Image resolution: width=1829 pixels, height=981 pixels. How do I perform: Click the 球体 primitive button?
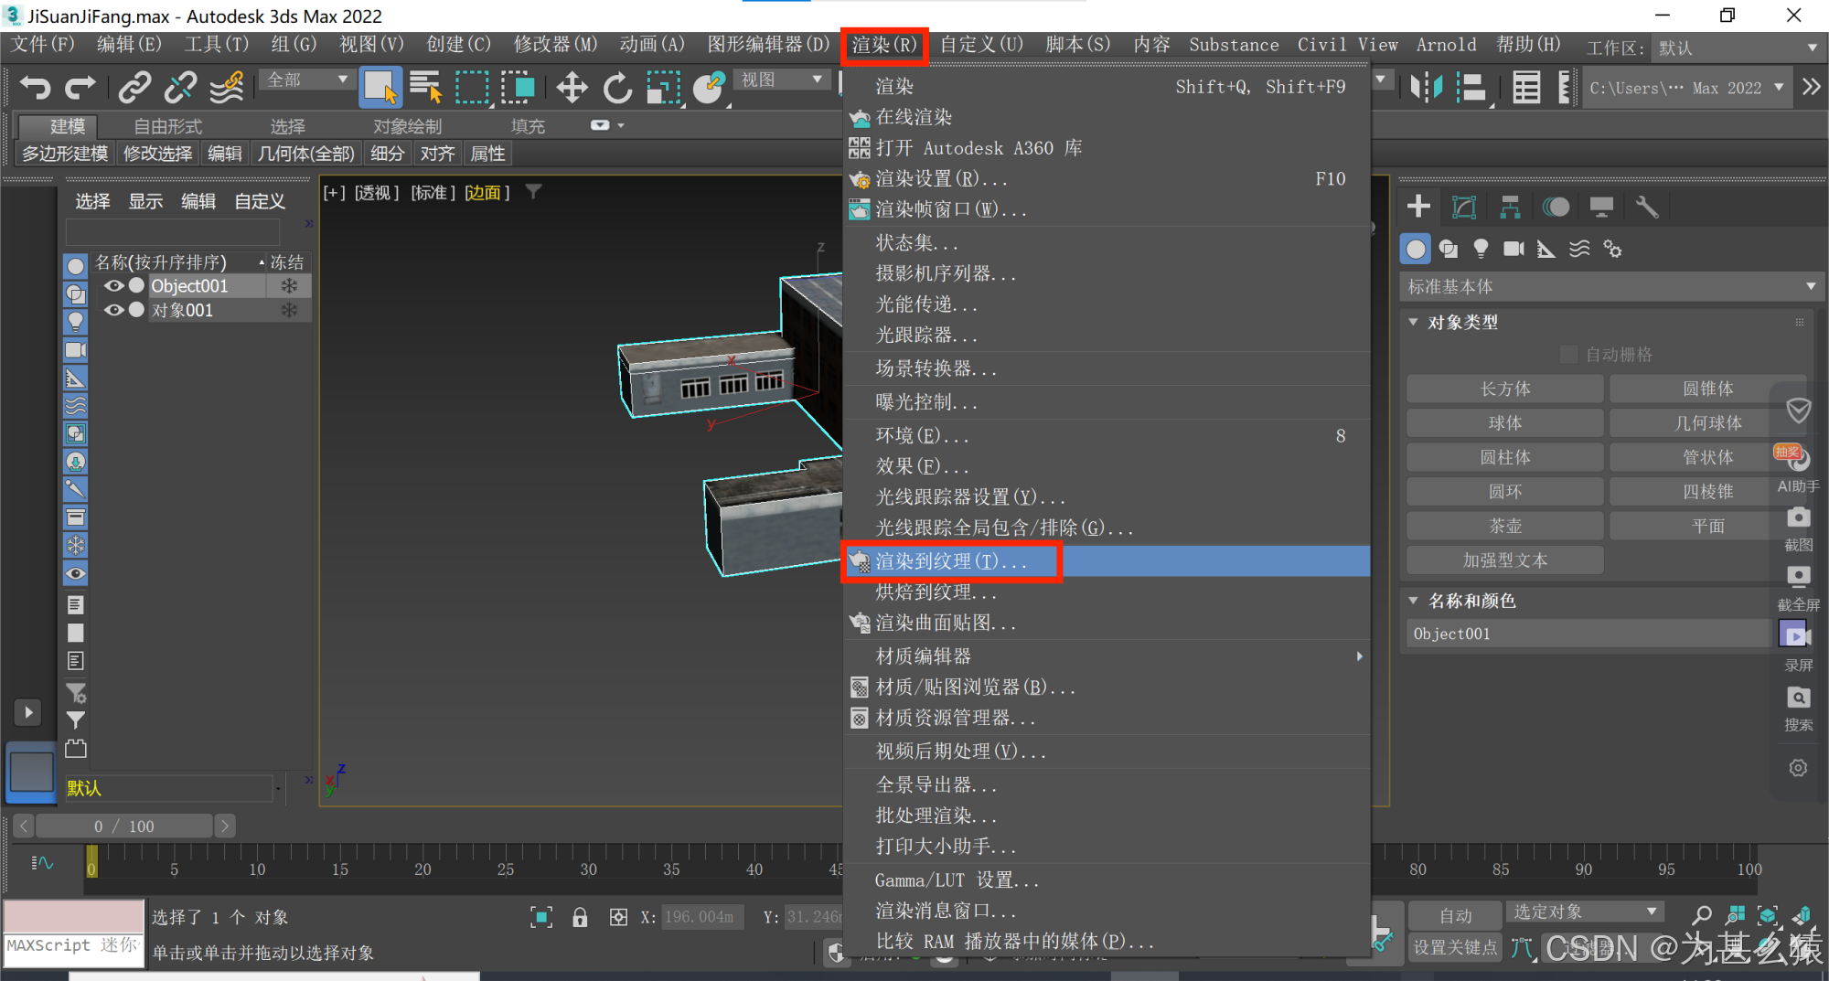pos(1505,422)
